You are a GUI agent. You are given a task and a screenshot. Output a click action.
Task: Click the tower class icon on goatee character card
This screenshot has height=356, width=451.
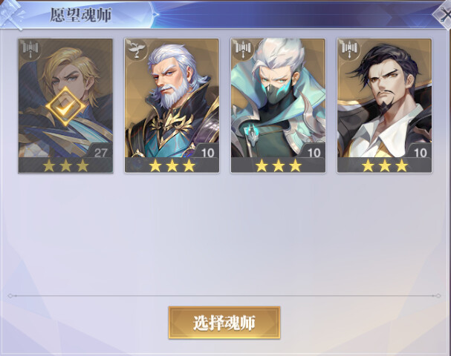coord(348,48)
